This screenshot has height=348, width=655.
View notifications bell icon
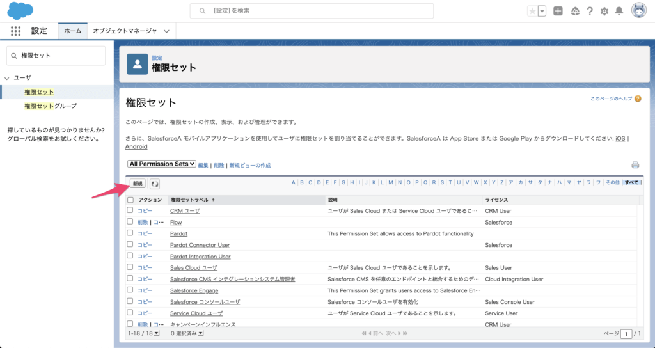pyautogui.click(x=619, y=11)
